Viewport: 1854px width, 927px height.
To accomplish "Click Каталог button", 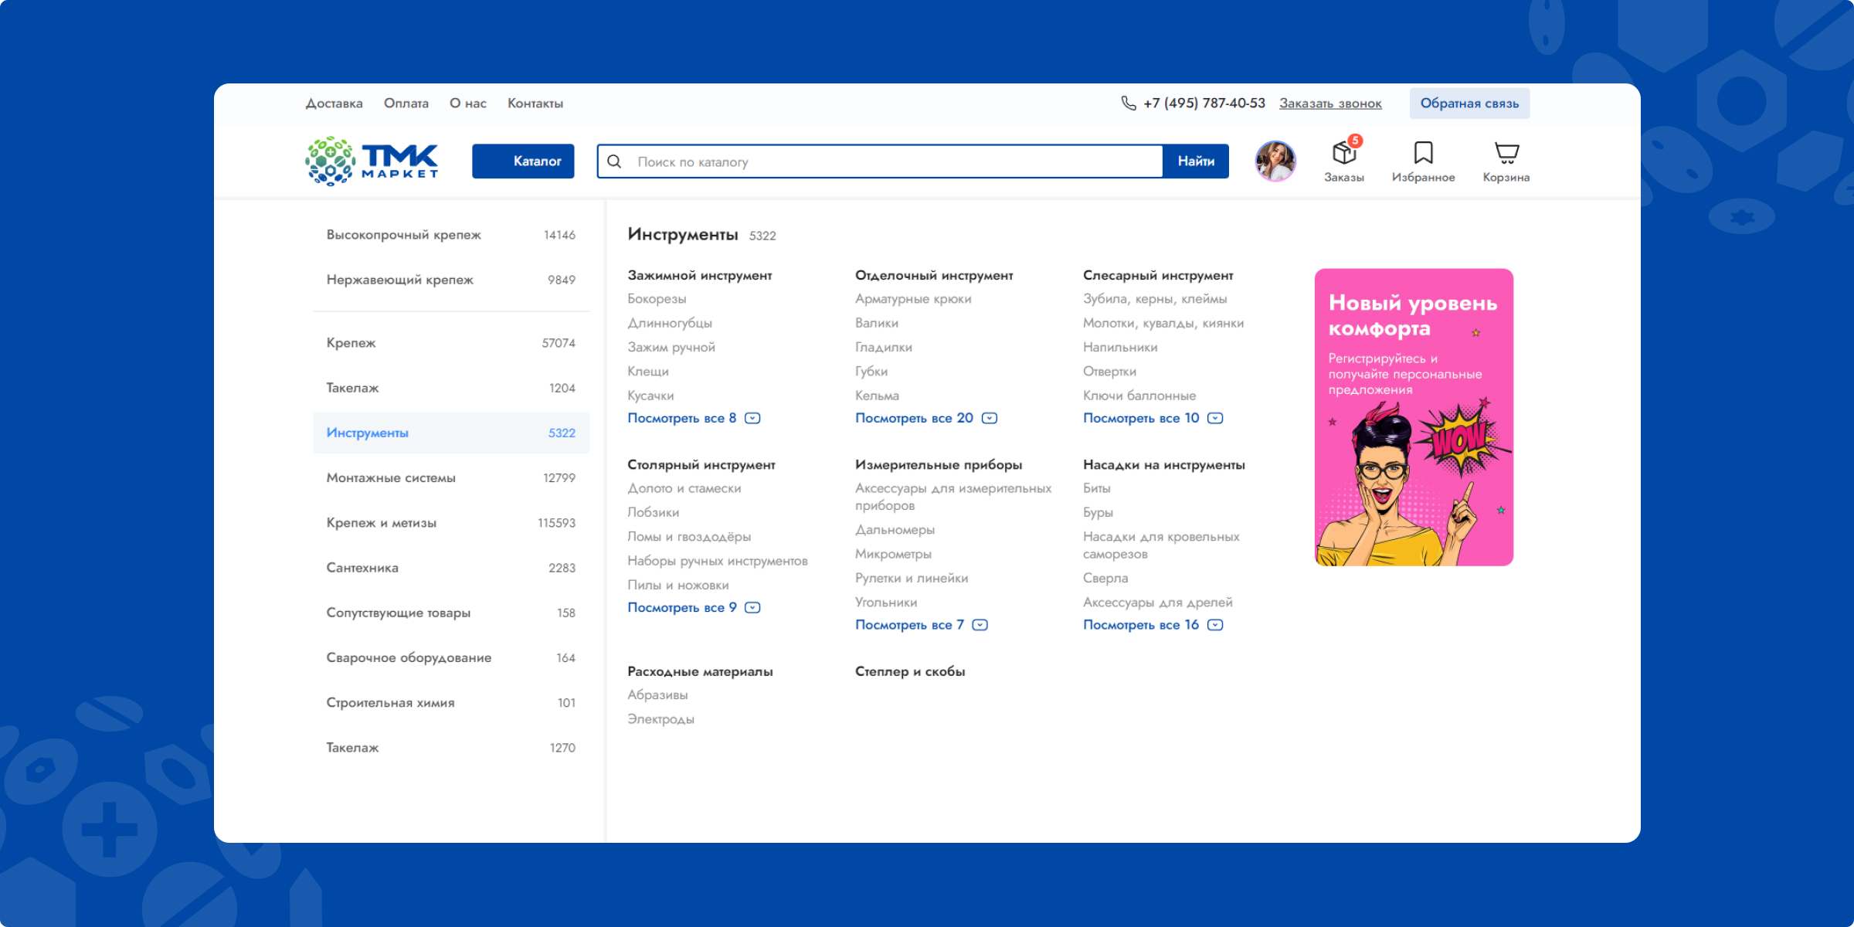I will pos(530,161).
